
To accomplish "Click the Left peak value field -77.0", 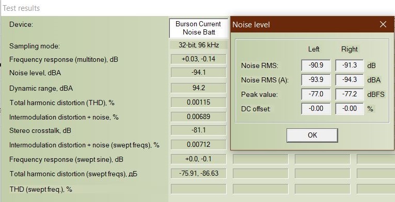I will tap(316, 94).
